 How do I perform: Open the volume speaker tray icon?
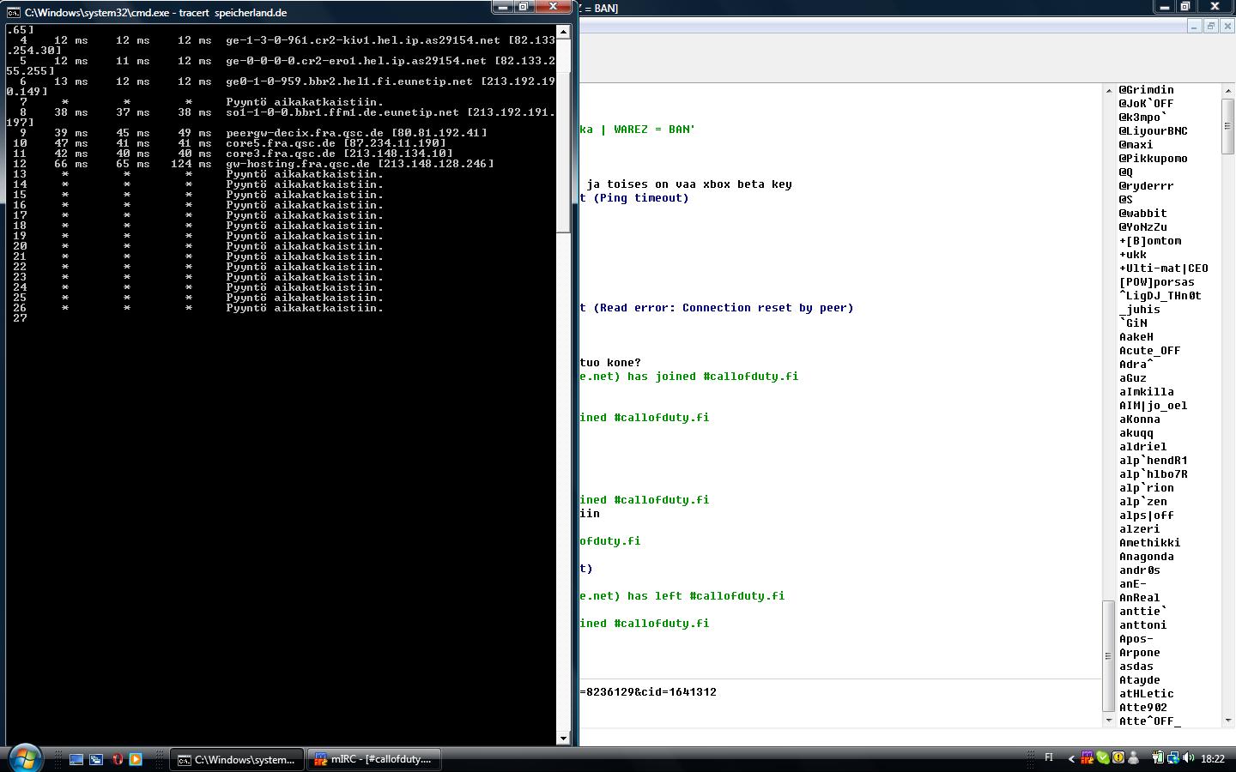[1188, 758]
